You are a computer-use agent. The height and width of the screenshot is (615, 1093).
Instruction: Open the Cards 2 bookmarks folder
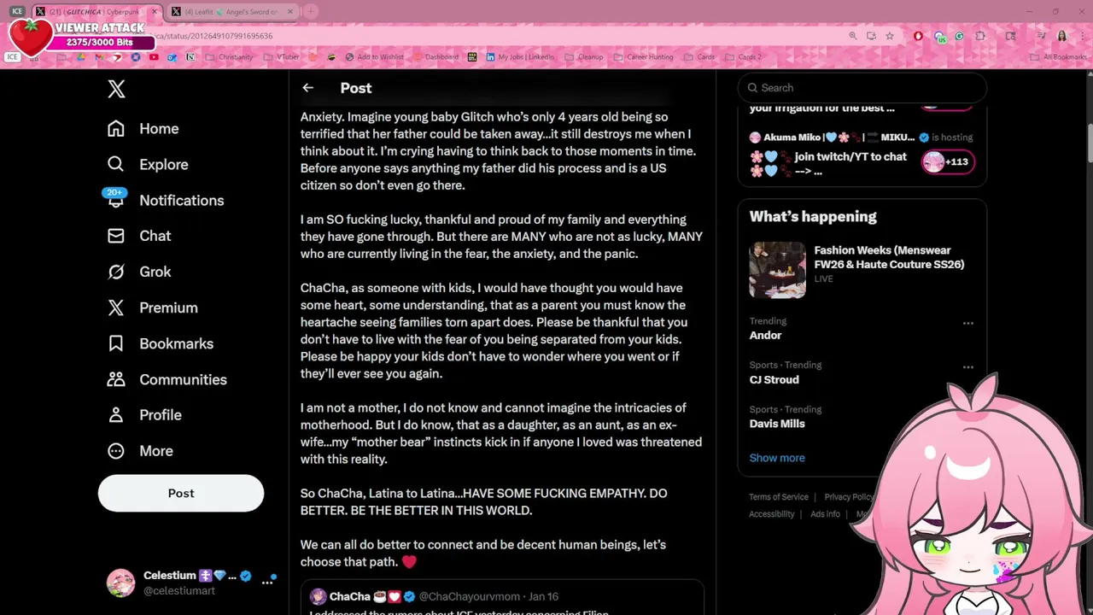pos(743,57)
